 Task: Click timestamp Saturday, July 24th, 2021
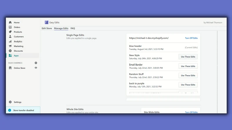[x=146, y=59]
